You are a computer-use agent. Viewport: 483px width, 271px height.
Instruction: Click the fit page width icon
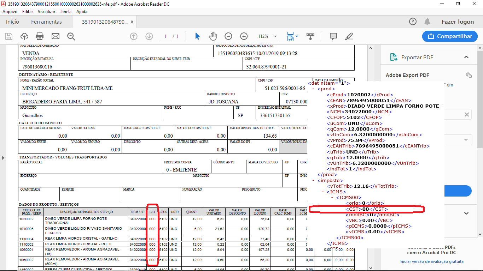tap(290, 36)
